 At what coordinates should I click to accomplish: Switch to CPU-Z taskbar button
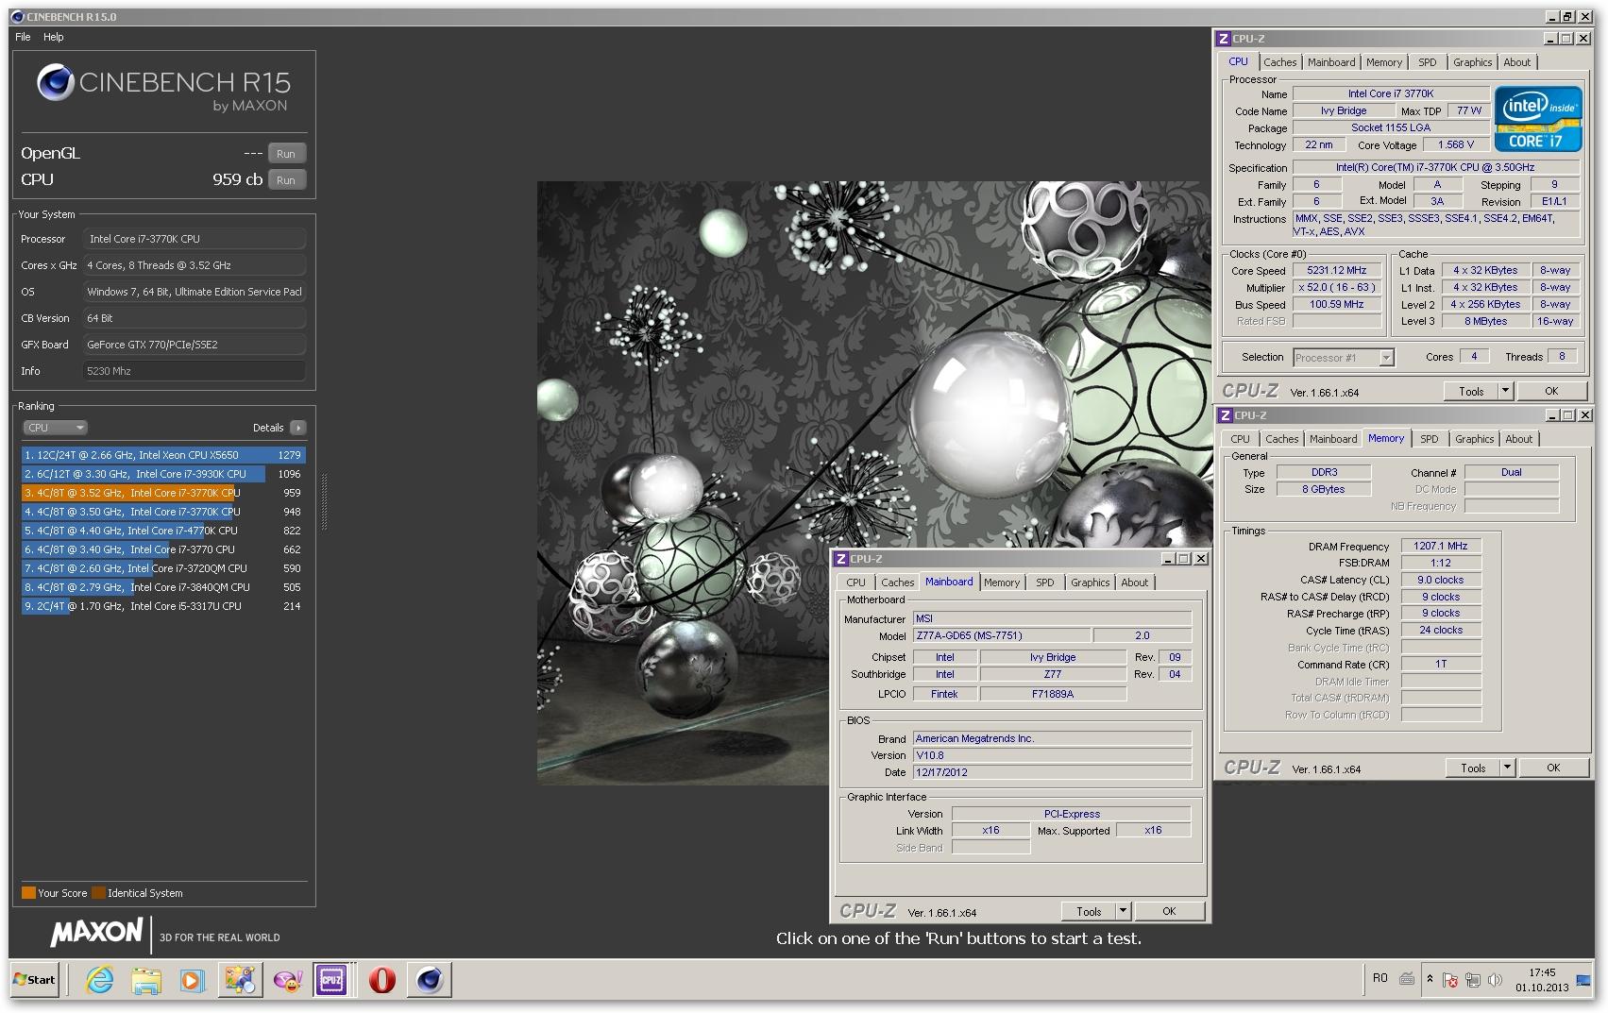[x=332, y=980]
